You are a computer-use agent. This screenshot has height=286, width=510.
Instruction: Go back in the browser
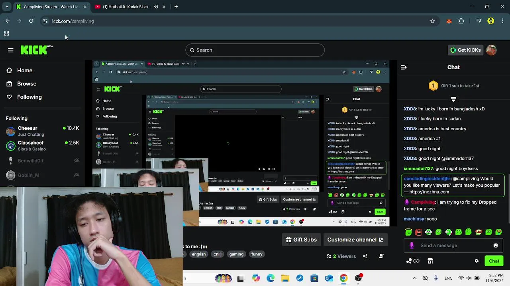pyautogui.click(x=8, y=21)
